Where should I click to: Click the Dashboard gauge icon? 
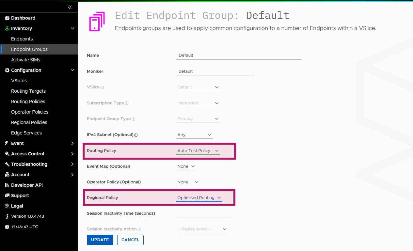coord(7,18)
